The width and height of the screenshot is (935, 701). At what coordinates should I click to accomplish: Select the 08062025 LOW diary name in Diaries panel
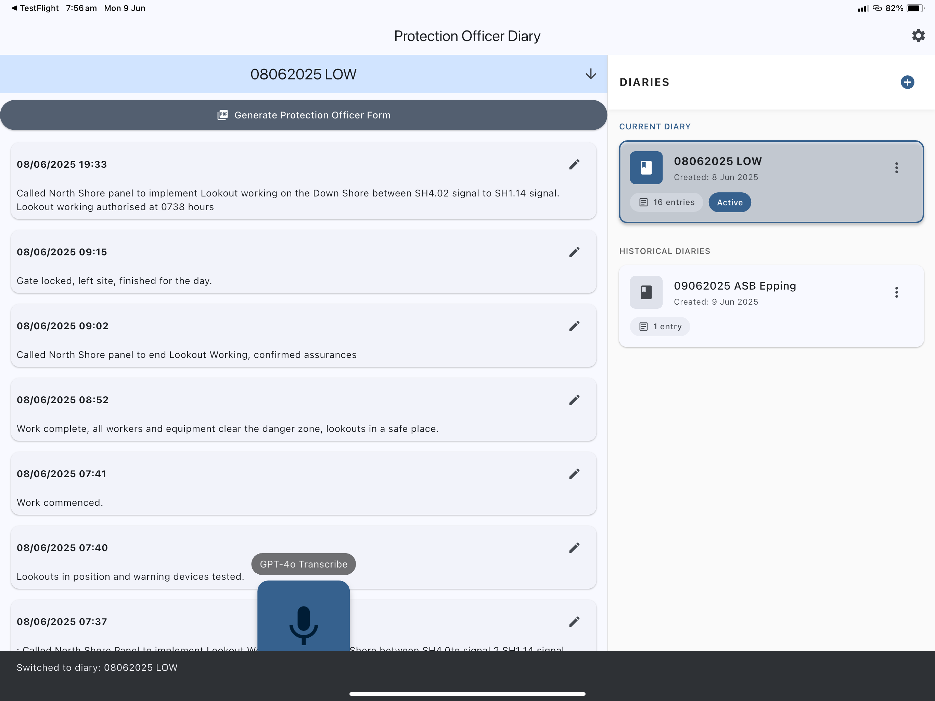[718, 161]
